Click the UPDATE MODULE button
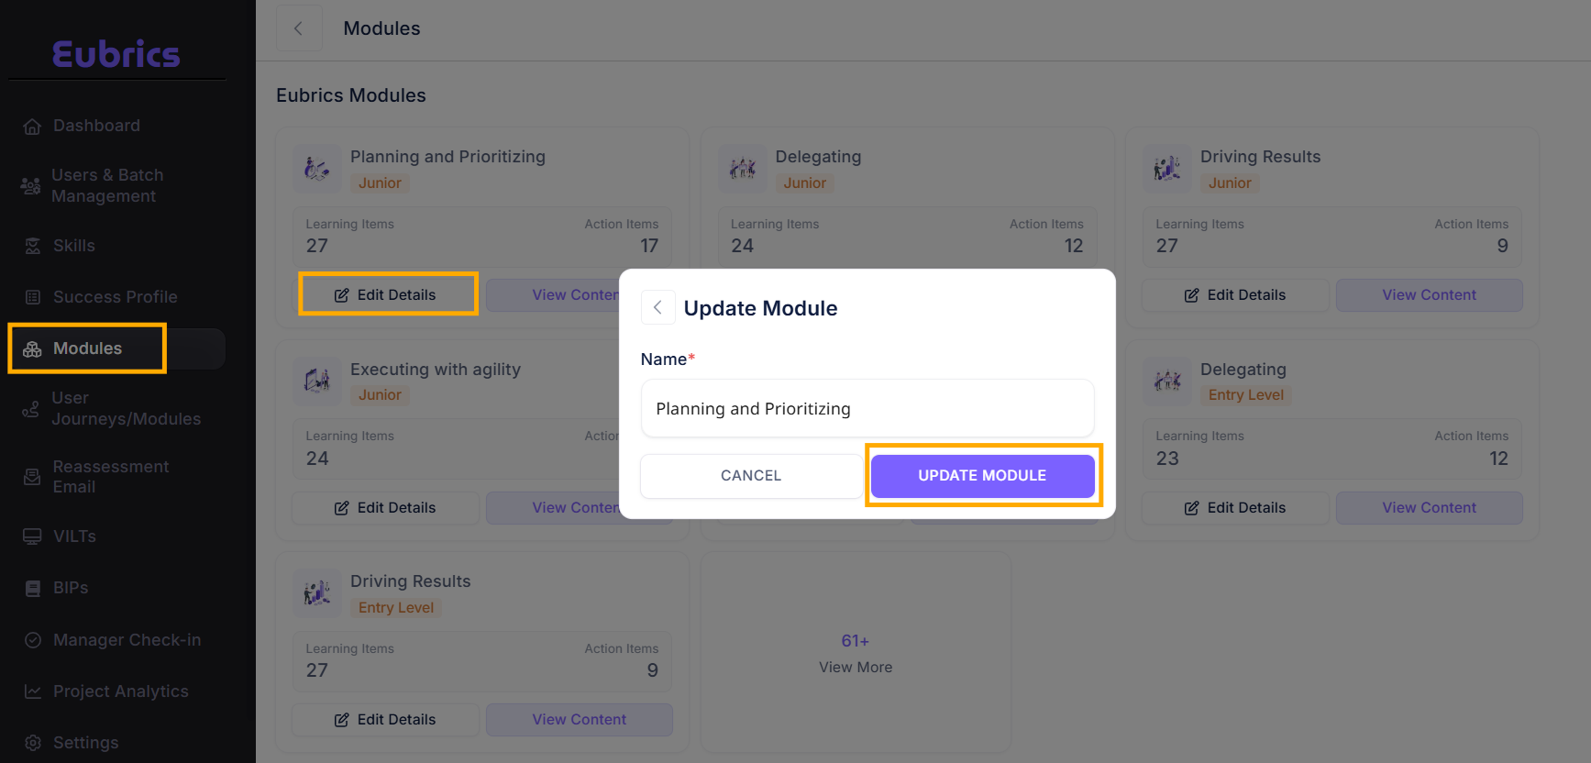This screenshot has height=763, width=1591. pos(982,476)
